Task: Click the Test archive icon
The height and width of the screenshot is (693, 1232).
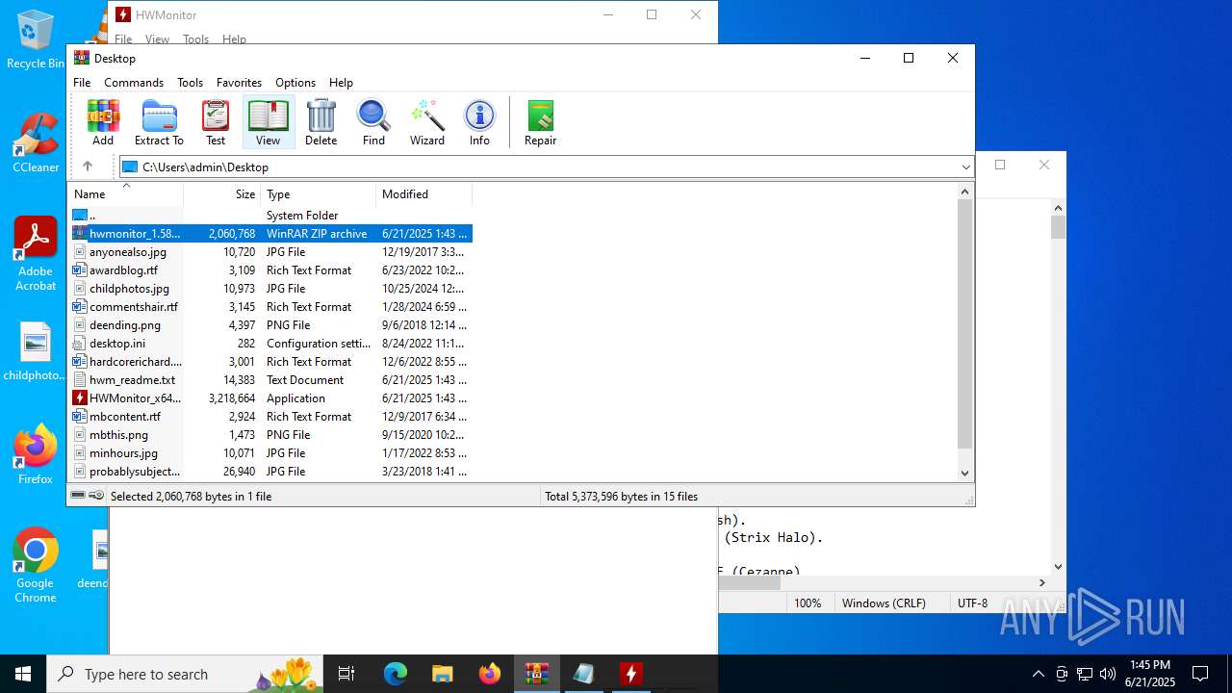Action: 216,123
